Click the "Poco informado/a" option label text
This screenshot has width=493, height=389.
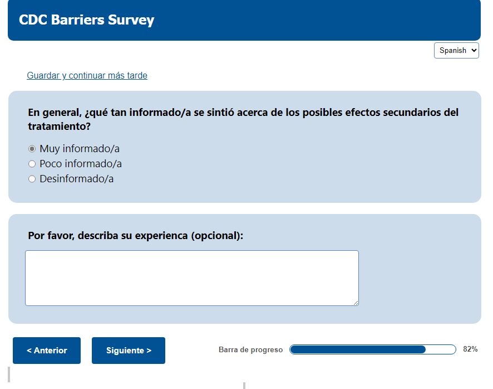[81, 164]
